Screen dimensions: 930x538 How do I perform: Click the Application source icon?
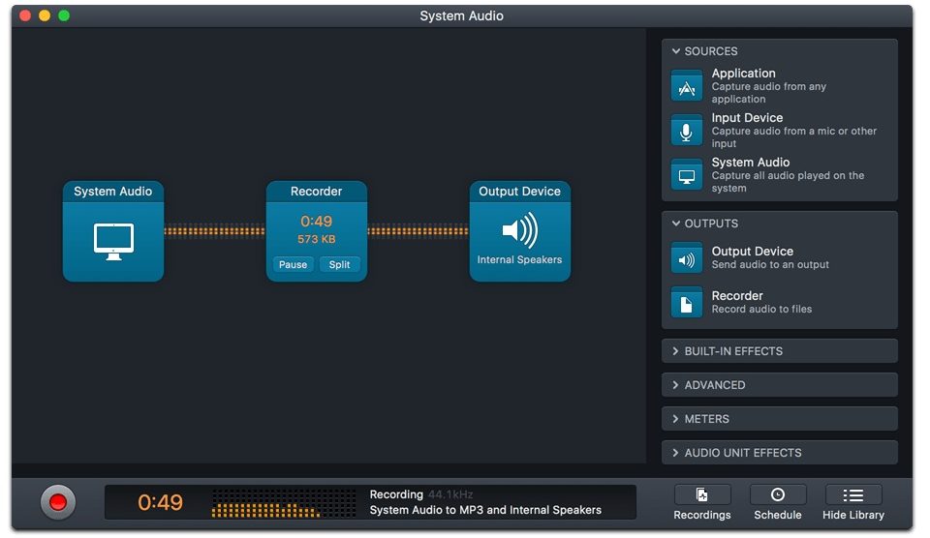(x=687, y=86)
